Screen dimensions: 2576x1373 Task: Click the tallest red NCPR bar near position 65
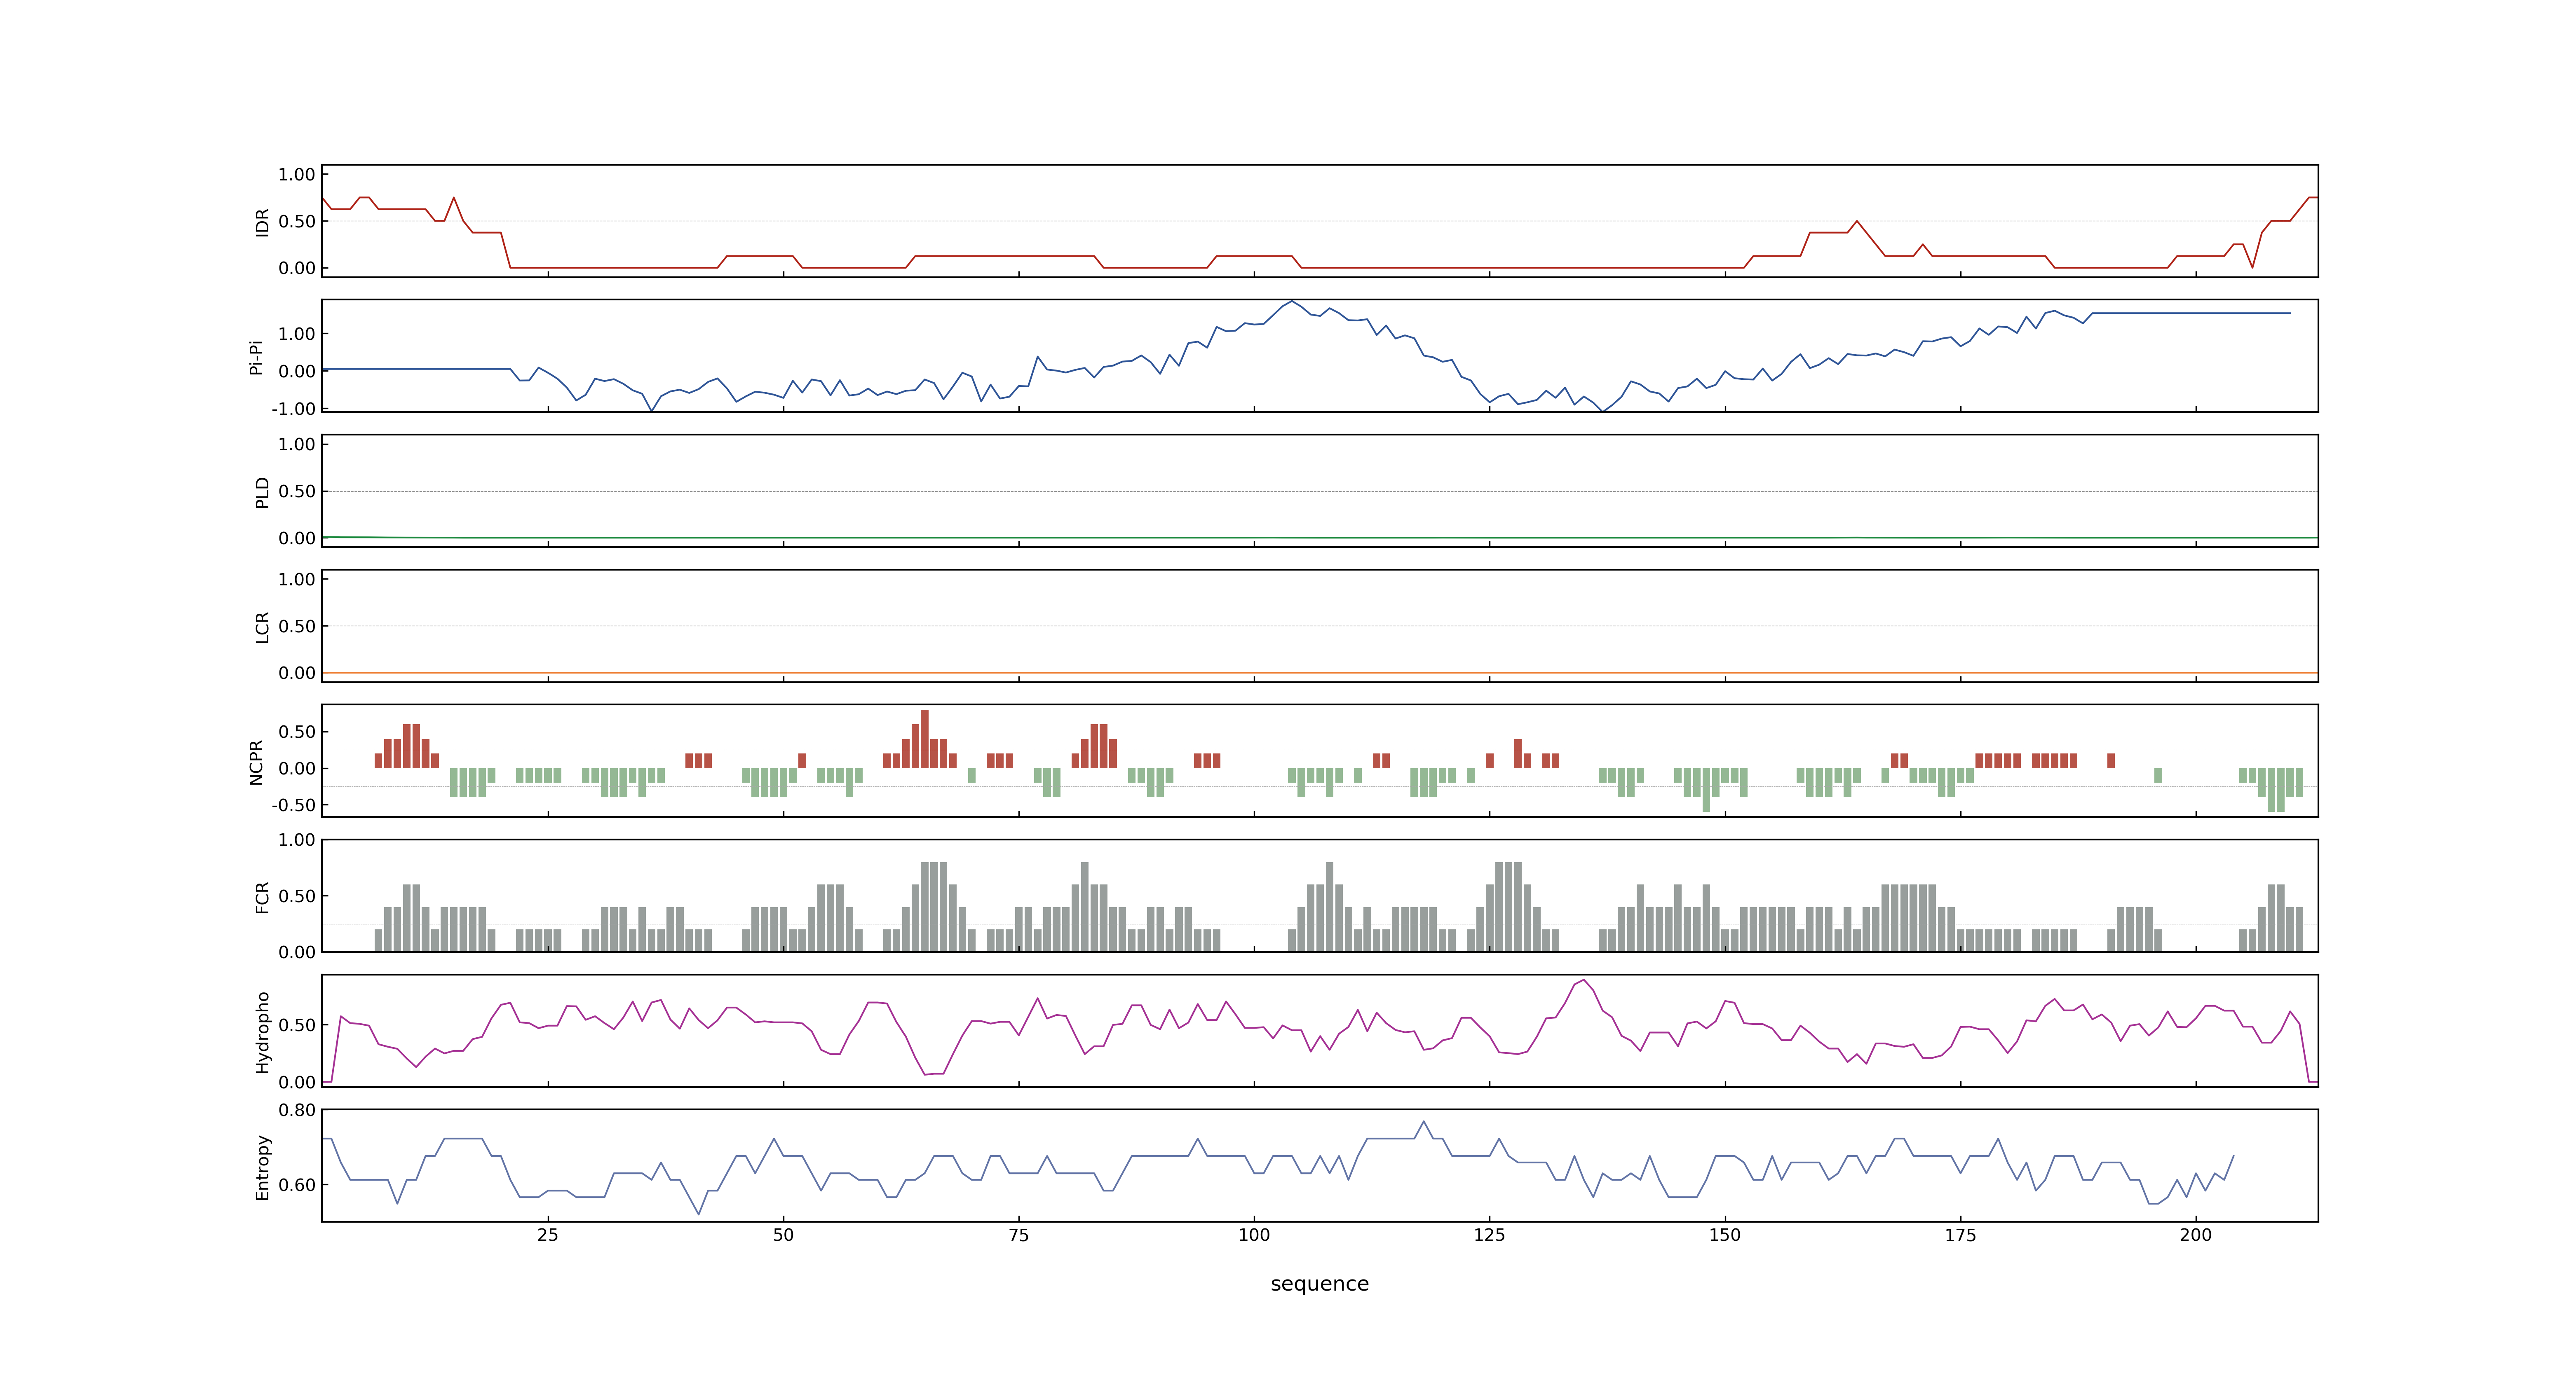pos(924,739)
